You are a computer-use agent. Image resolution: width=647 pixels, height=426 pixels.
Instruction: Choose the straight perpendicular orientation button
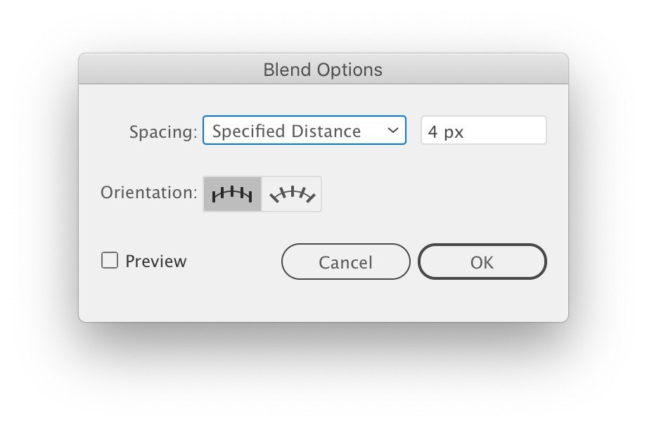232,194
